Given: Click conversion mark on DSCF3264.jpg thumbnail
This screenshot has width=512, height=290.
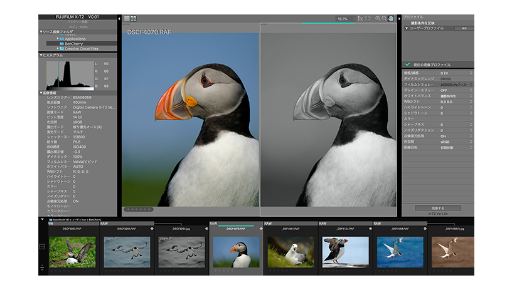Looking at the screenshot, I should pyautogui.click(x=206, y=229).
